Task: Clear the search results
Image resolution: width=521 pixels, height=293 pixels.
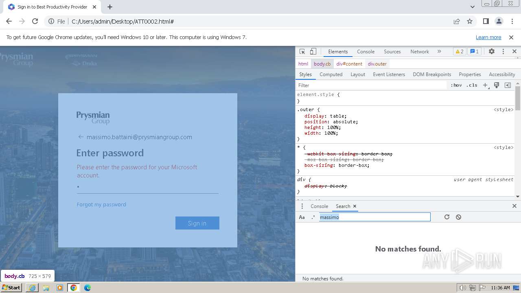Action: 458,217
